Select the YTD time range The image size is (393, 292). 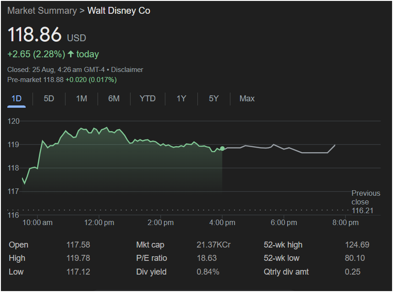pyautogui.click(x=147, y=99)
